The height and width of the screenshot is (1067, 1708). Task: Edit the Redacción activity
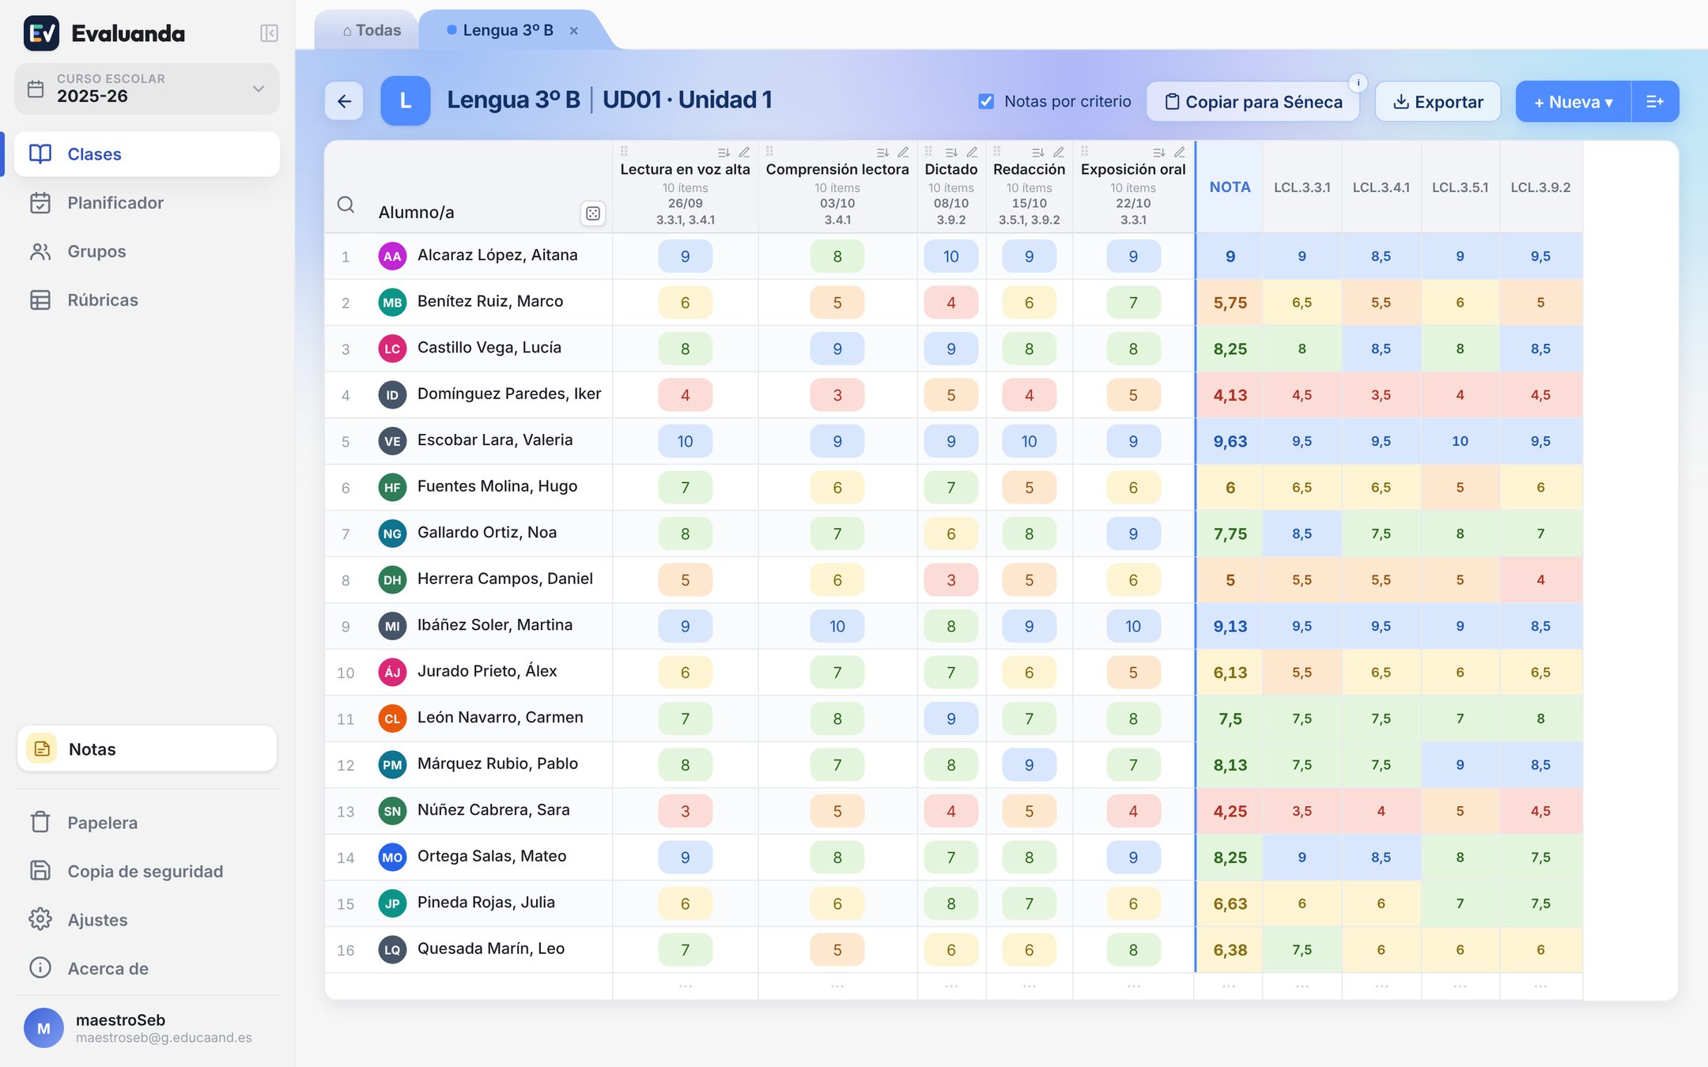(x=1059, y=152)
